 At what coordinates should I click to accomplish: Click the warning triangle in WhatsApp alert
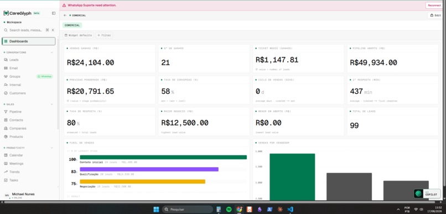64,5
